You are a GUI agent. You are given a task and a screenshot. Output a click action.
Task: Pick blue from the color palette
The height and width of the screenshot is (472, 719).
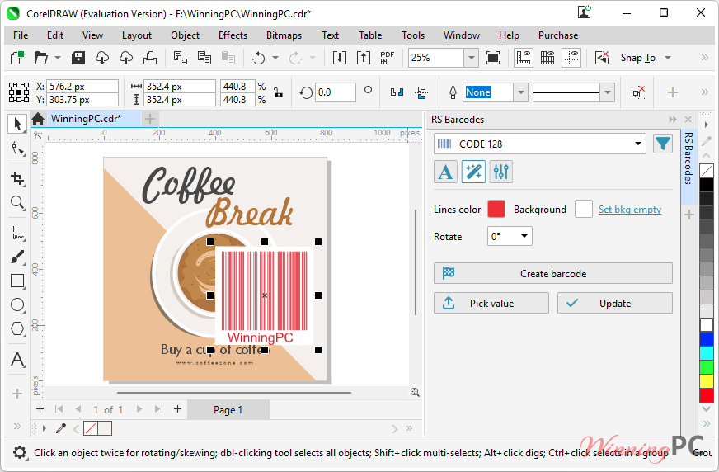click(706, 339)
